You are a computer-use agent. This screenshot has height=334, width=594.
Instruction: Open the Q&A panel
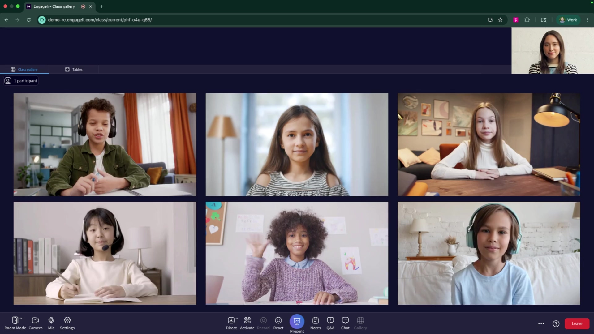pyautogui.click(x=330, y=323)
